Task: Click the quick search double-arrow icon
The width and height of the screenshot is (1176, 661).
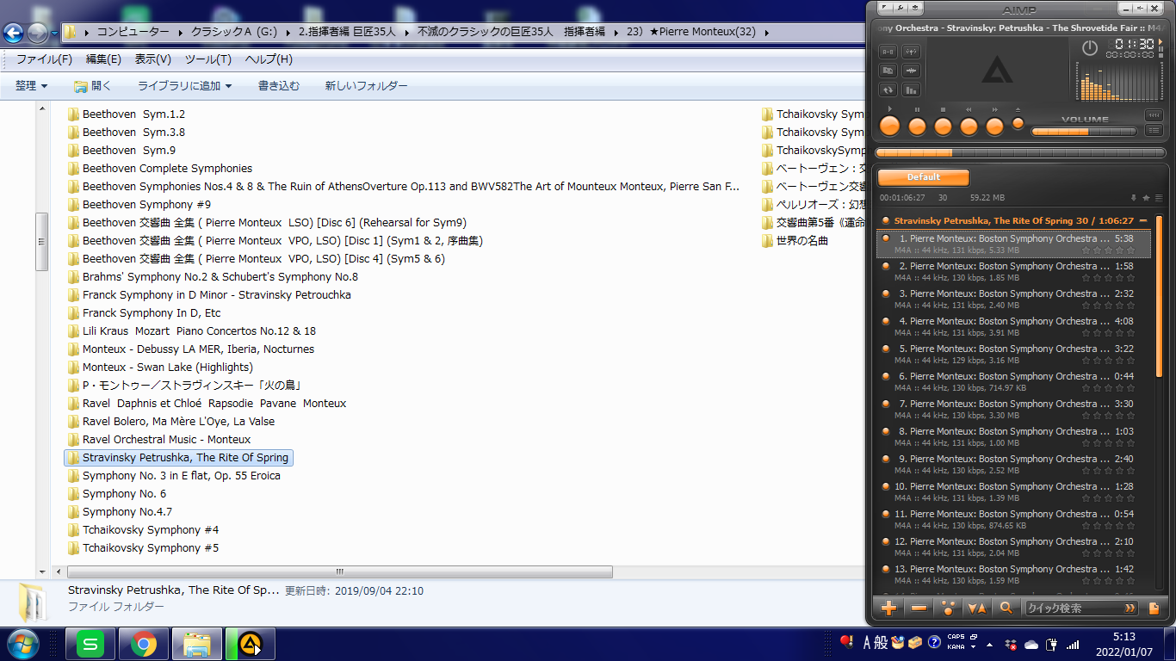Action: tap(1130, 608)
